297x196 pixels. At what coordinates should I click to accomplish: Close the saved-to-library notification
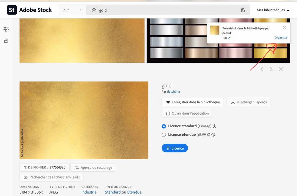[x=285, y=28]
